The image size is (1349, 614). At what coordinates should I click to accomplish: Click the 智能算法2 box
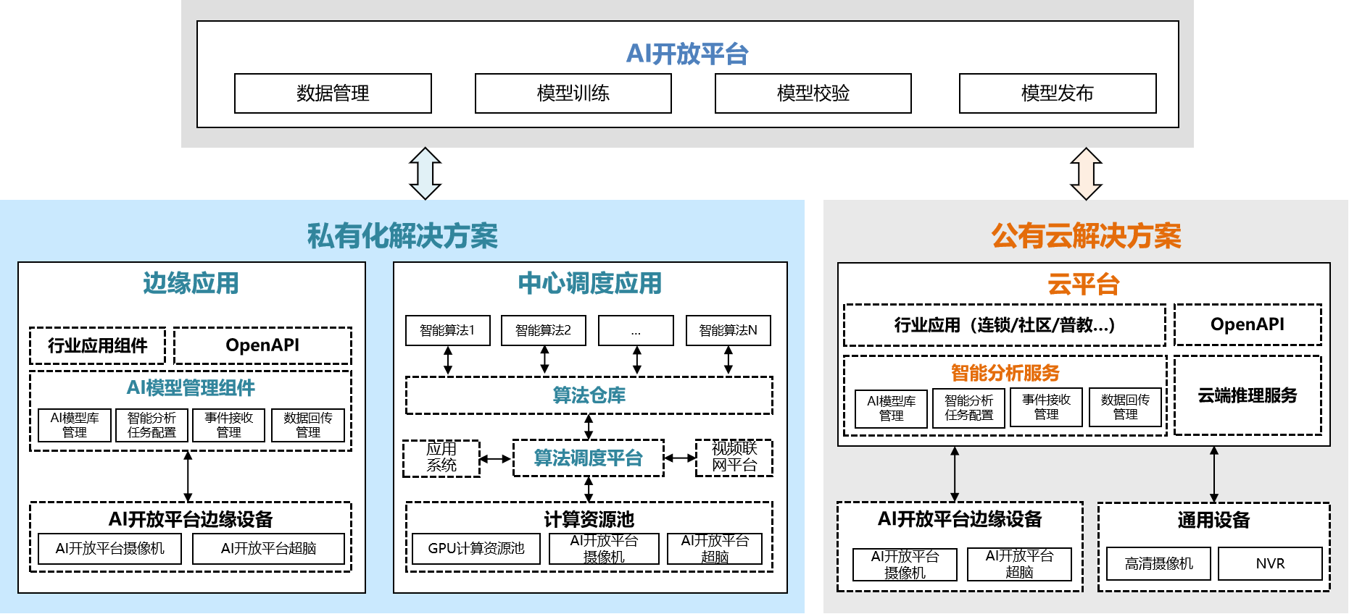point(543,330)
